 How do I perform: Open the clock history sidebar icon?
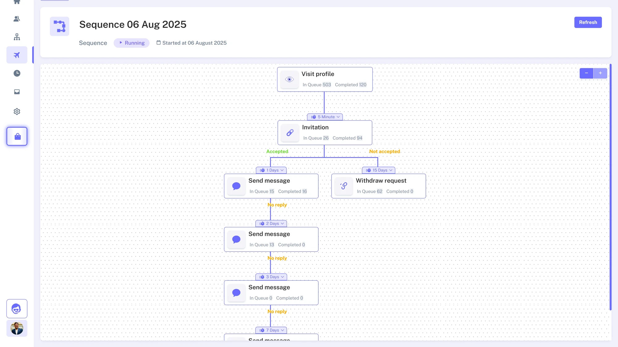click(17, 73)
